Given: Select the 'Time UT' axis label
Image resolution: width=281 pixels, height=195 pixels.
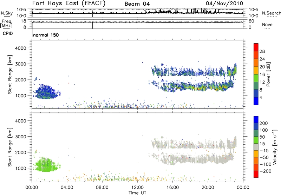Looking at the screenshot, I should click(137, 193).
